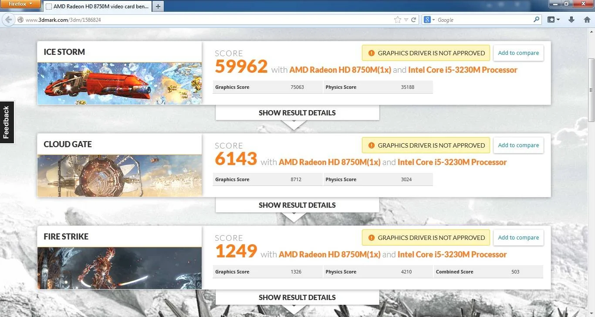Click Ice Storm Physics Score value 35188
The width and height of the screenshot is (595, 317).
408,87
